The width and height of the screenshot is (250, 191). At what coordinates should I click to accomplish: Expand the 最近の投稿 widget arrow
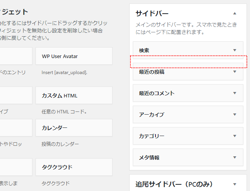(235, 72)
